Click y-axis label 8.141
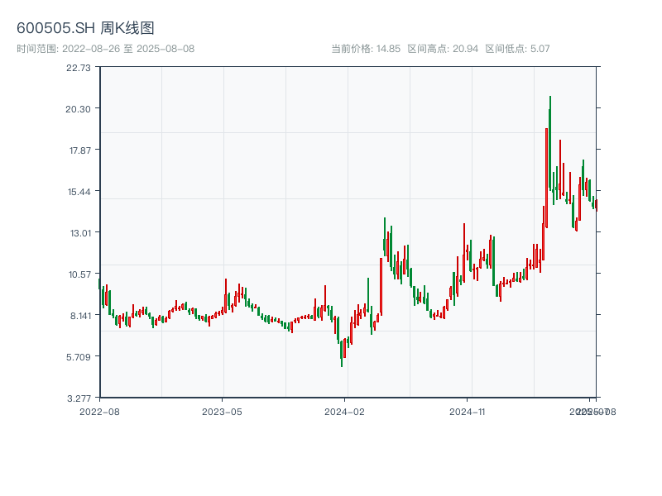This screenshot has height=496, width=662. (x=80, y=316)
